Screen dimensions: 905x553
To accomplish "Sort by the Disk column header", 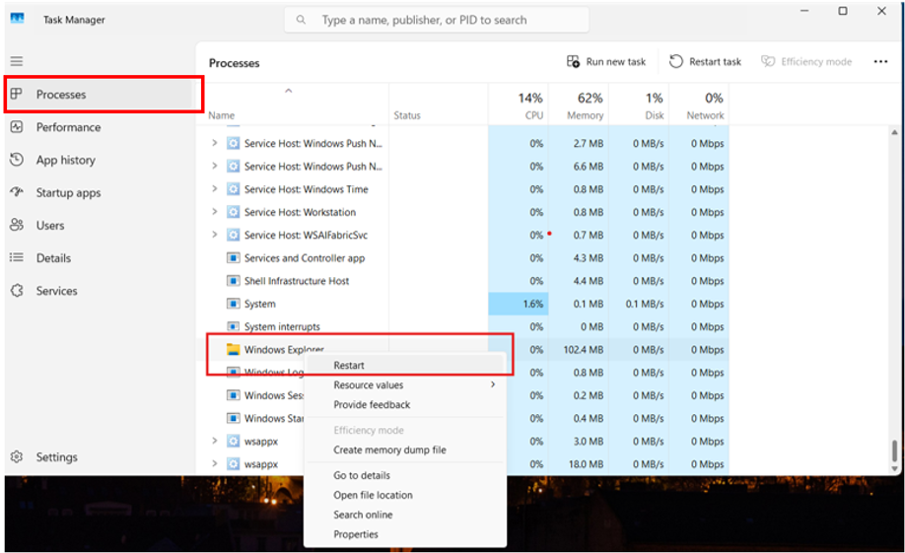I will (639, 104).
